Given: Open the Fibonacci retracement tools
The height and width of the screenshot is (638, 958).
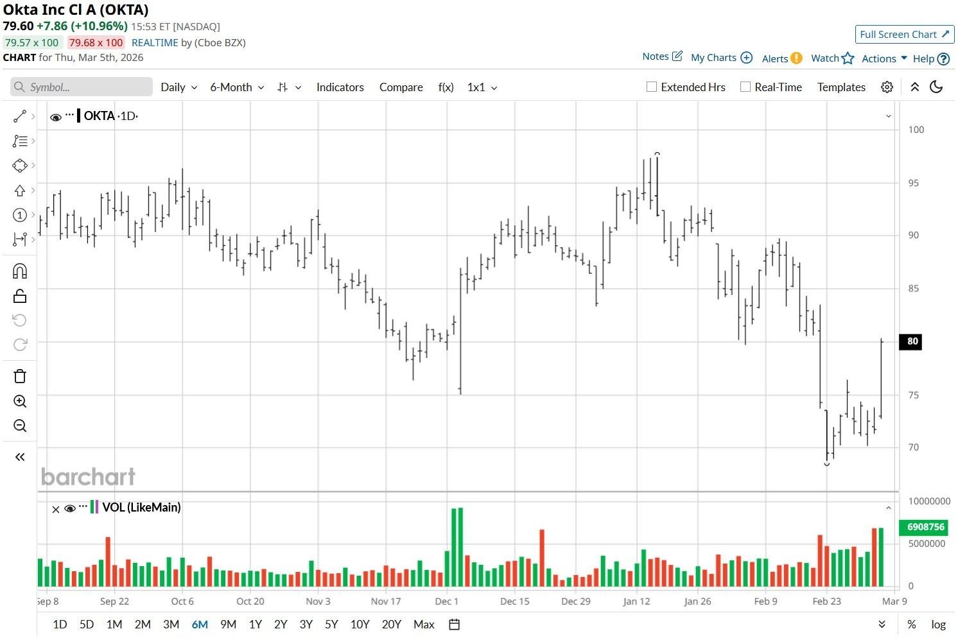Looking at the screenshot, I should 19,141.
